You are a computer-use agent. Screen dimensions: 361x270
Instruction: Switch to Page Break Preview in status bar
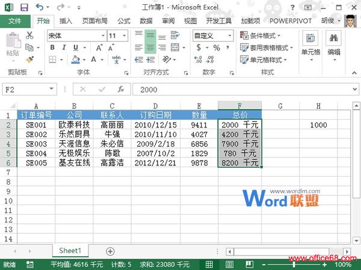point(249,264)
